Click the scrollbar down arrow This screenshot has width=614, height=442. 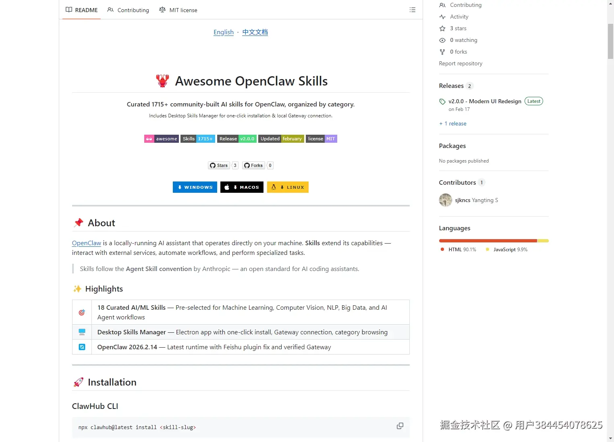tap(610, 438)
